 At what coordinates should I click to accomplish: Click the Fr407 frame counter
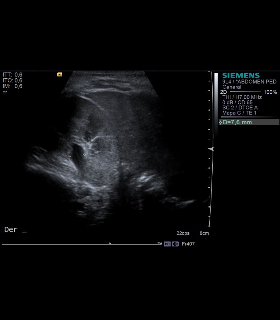188,244
